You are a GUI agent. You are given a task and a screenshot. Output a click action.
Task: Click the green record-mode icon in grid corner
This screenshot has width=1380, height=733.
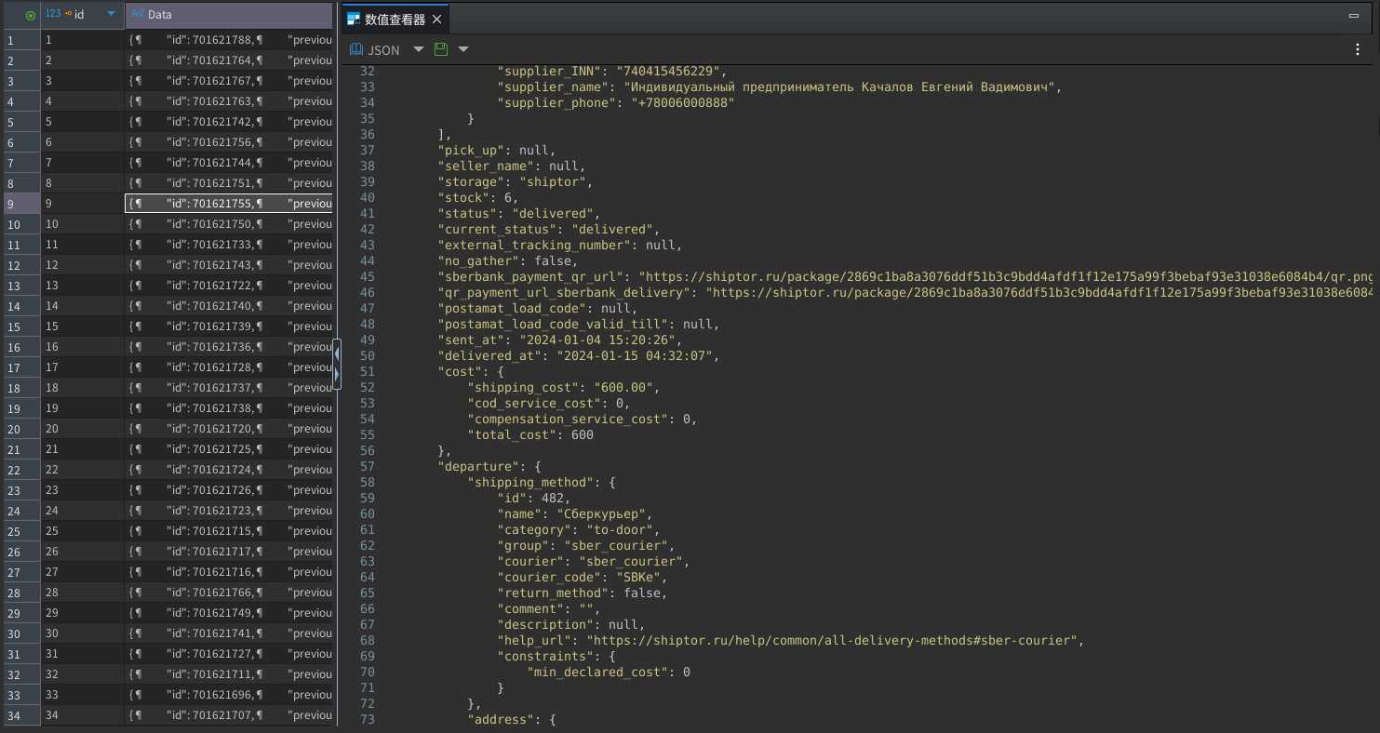pos(31,15)
